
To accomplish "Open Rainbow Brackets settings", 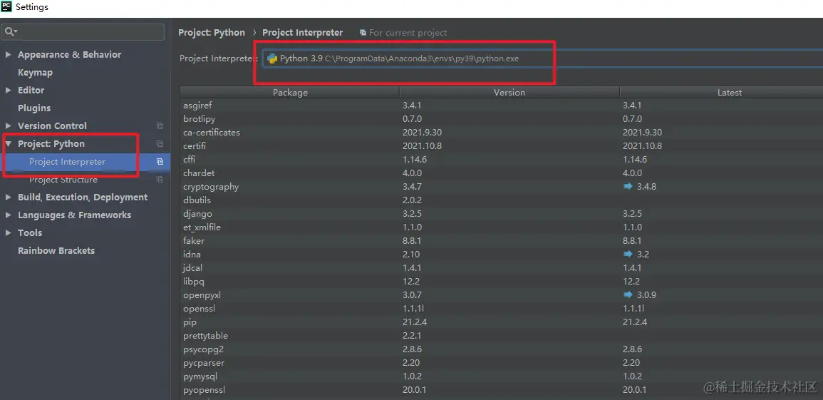I will pyautogui.click(x=56, y=251).
